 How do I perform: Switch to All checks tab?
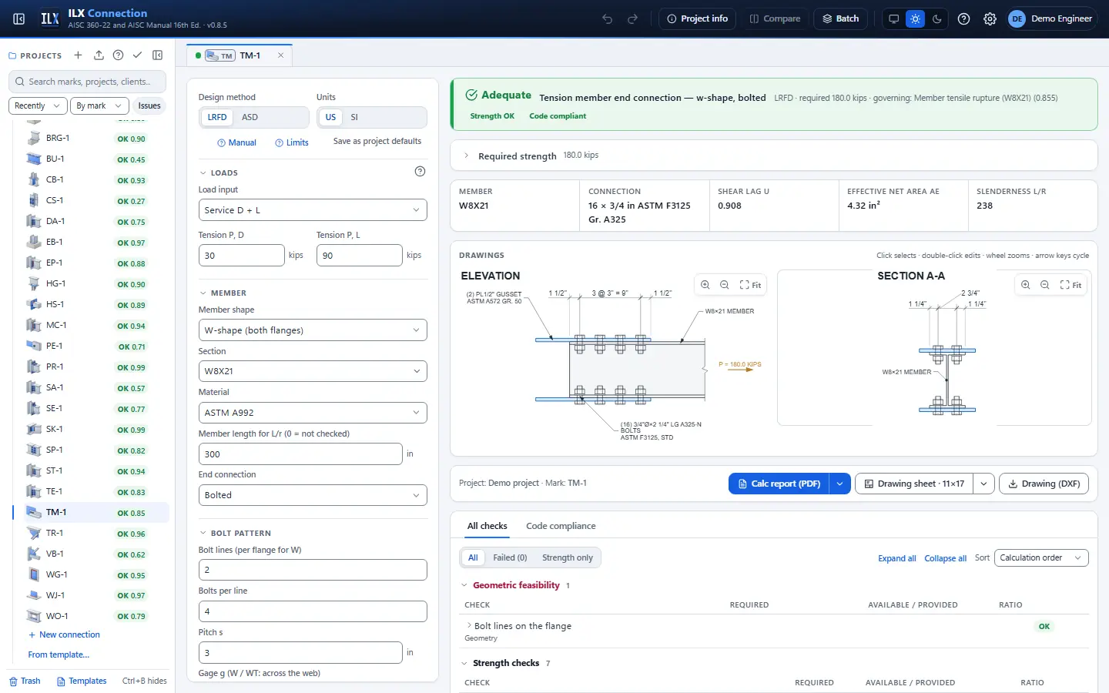(487, 526)
